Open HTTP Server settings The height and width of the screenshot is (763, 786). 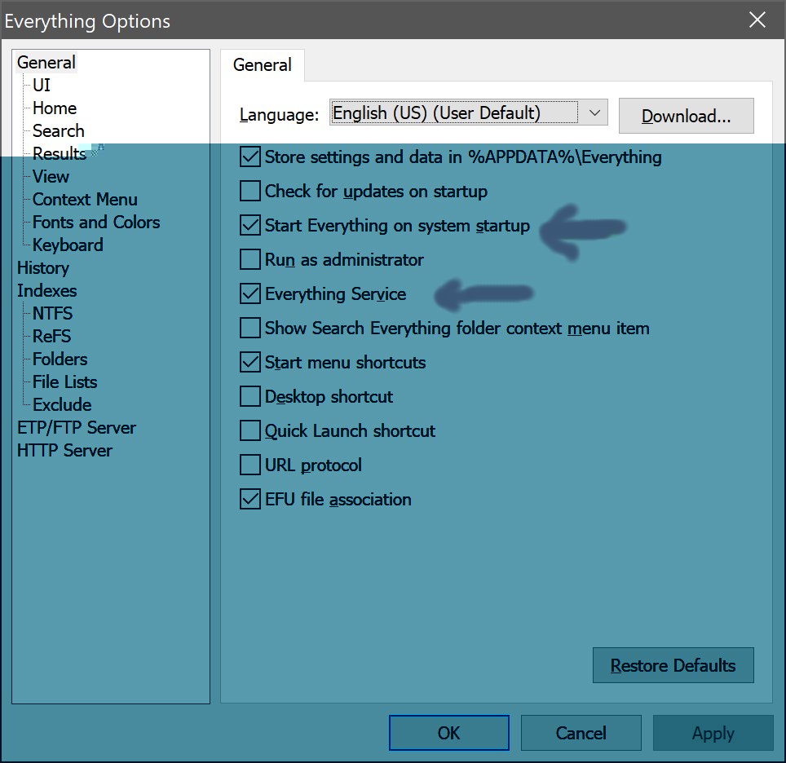(x=64, y=450)
